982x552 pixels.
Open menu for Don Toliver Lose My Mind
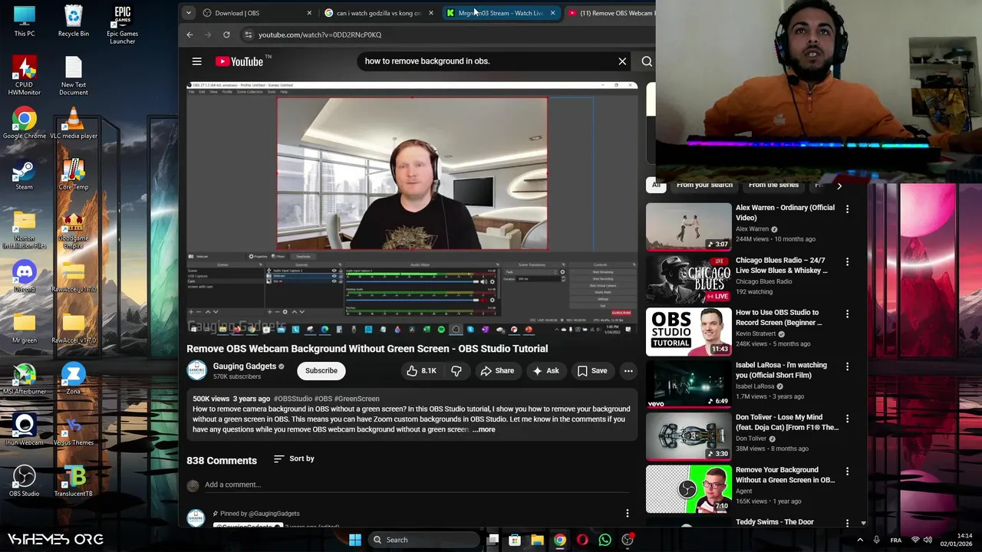(847, 419)
